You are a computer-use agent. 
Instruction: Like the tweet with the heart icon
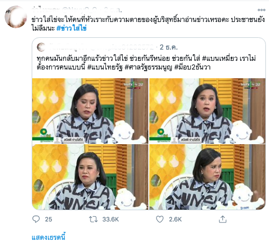click(x=160, y=219)
